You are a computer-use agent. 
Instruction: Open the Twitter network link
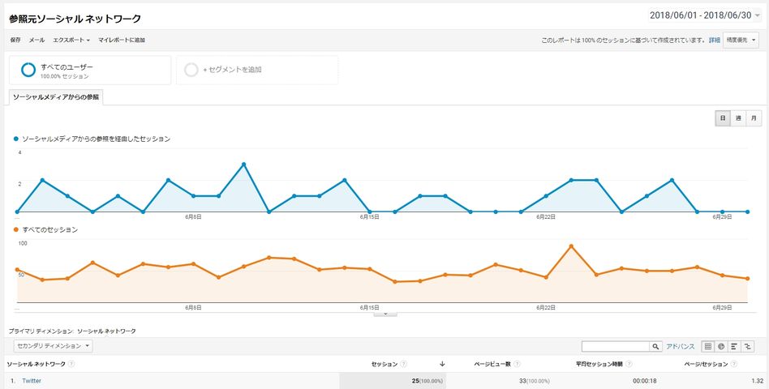point(32,380)
